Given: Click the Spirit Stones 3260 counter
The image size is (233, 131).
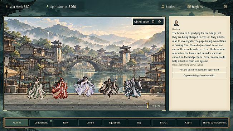Looking at the screenshot, I should [x=63, y=7].
